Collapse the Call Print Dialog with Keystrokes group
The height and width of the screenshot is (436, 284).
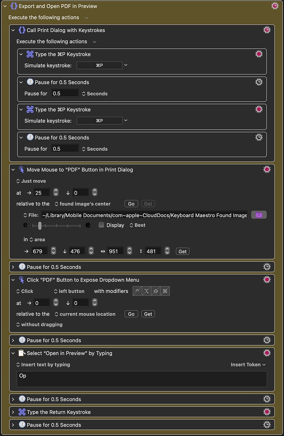coord(13,30)
